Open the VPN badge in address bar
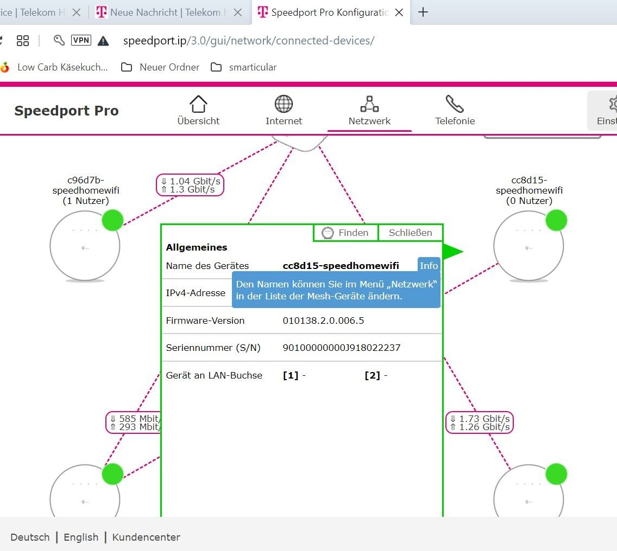Image resolution: width=617 pixels, height=551 pixels. pos(81,40)
